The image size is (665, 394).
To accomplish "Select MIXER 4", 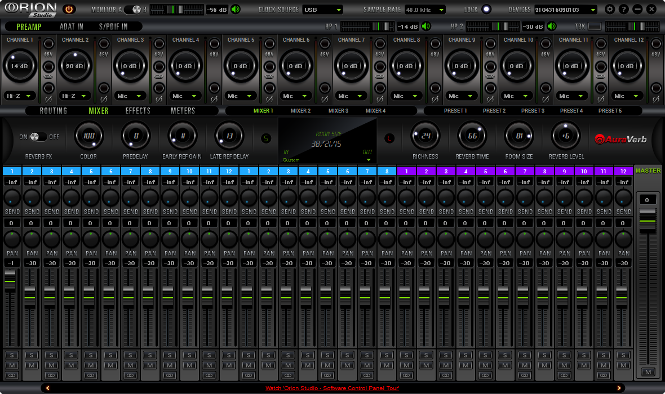I will 376,110.
